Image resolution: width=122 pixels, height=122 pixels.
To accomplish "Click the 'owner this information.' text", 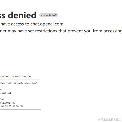I will pos(16,76).
